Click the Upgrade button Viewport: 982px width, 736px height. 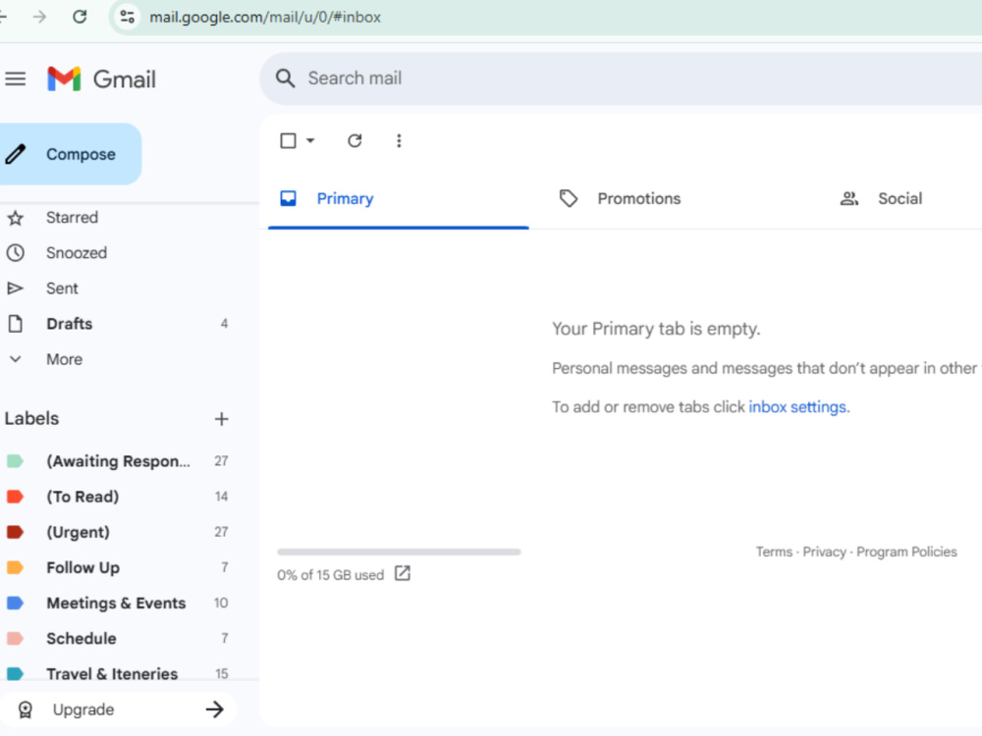tap(119, 710)
